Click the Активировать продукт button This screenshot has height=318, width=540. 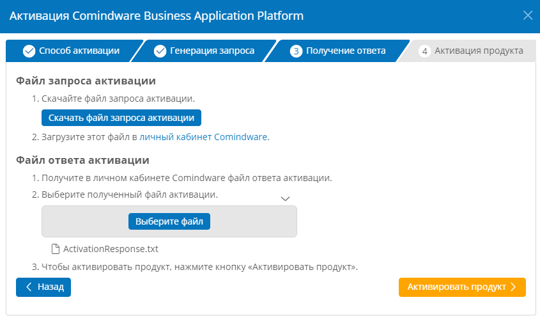coord(462,287)
